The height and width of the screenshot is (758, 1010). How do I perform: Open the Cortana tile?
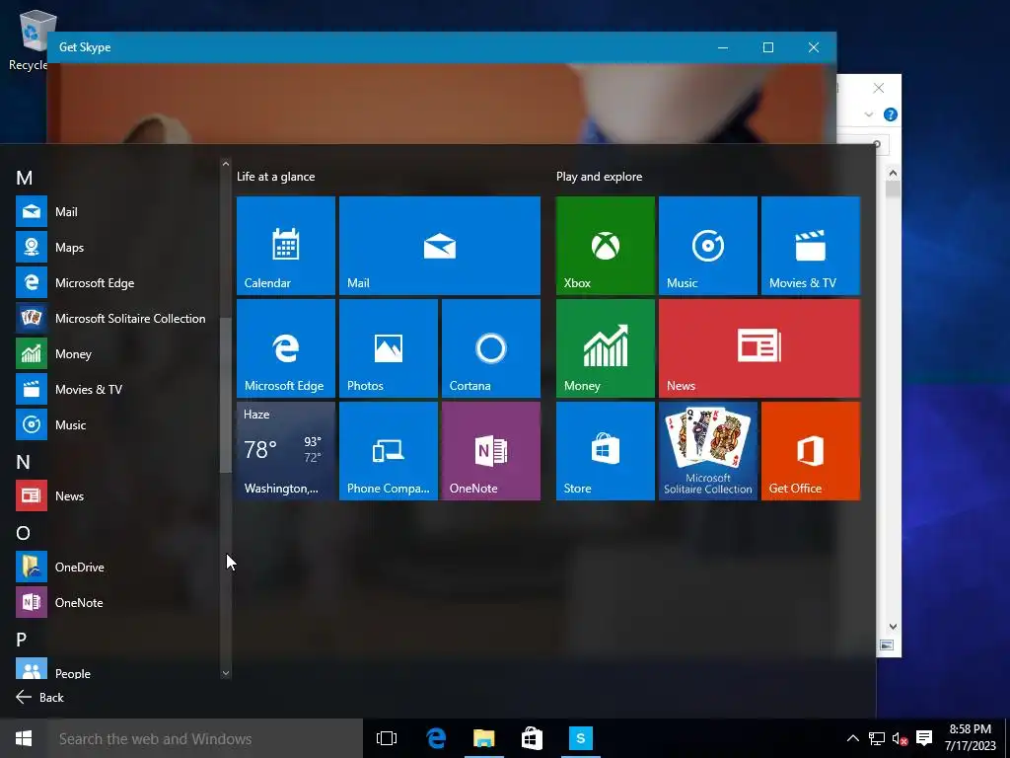click(x=491, y=348)
